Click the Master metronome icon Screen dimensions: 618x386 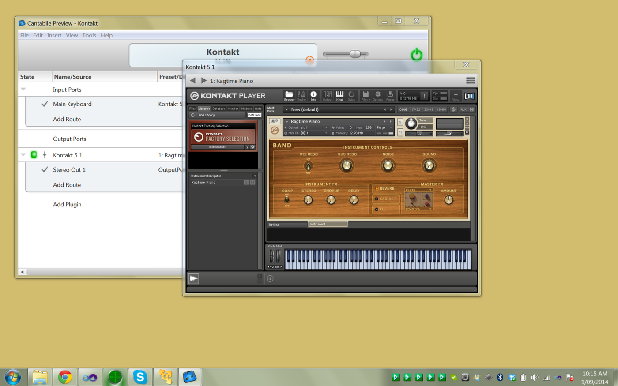301,95
